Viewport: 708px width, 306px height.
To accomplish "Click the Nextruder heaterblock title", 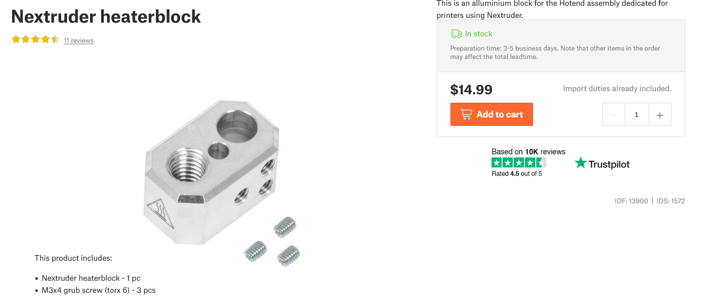I will coord(106,17).
